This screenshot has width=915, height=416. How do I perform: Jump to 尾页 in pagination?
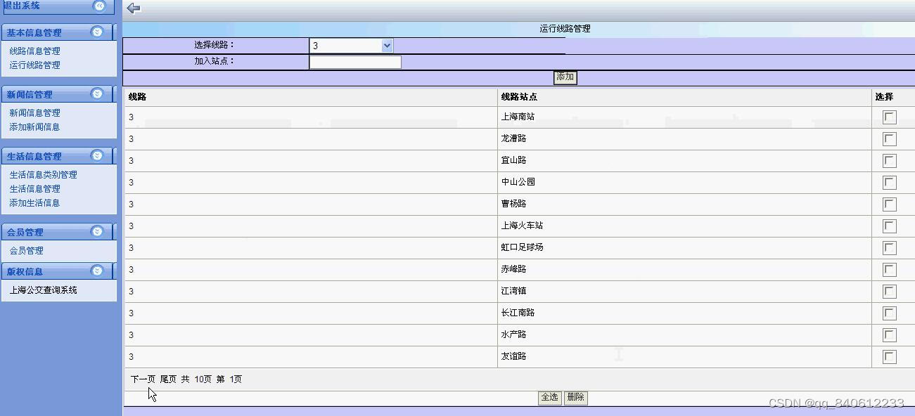168,379
